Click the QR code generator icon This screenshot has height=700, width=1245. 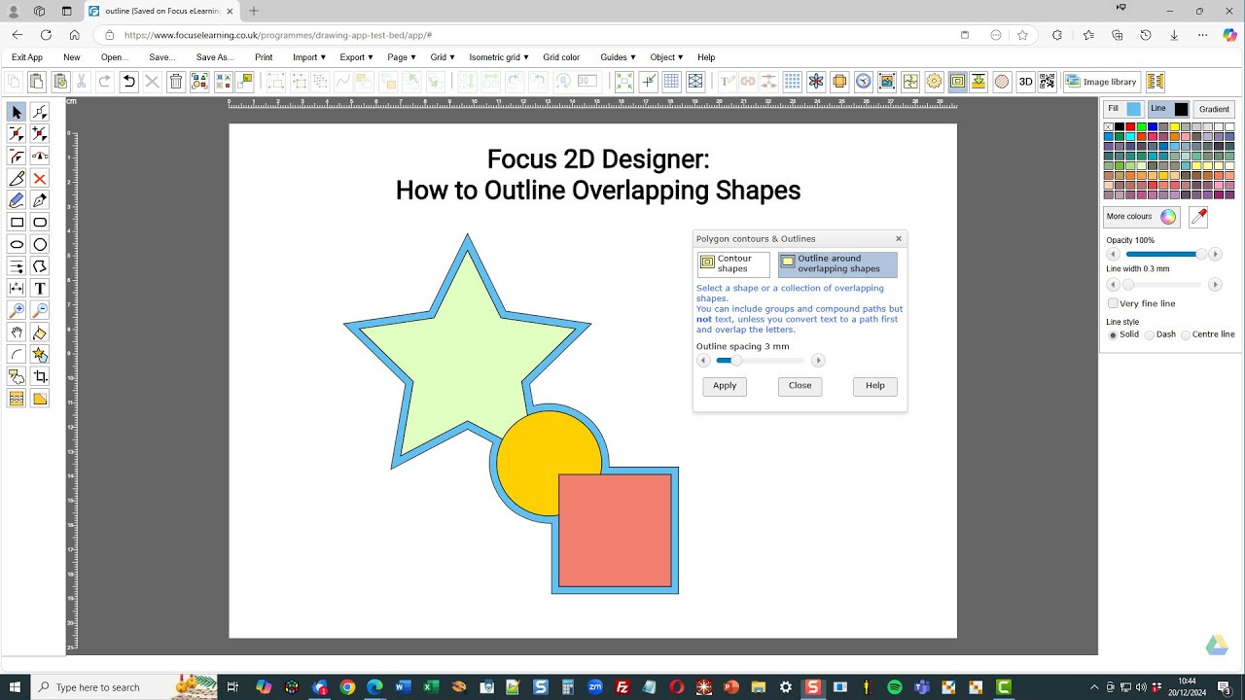1048,82
